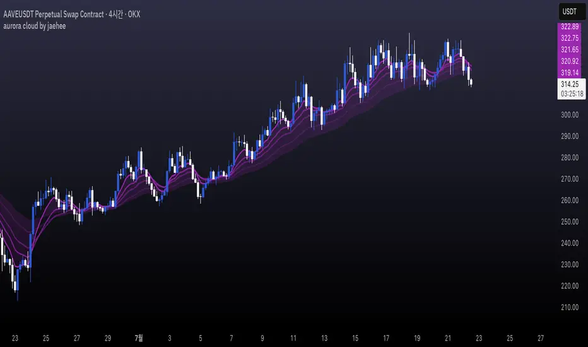This screenshot has width=588, height=347.
Task: Click date 23 at the time axis start
Action: coord(15,338)
